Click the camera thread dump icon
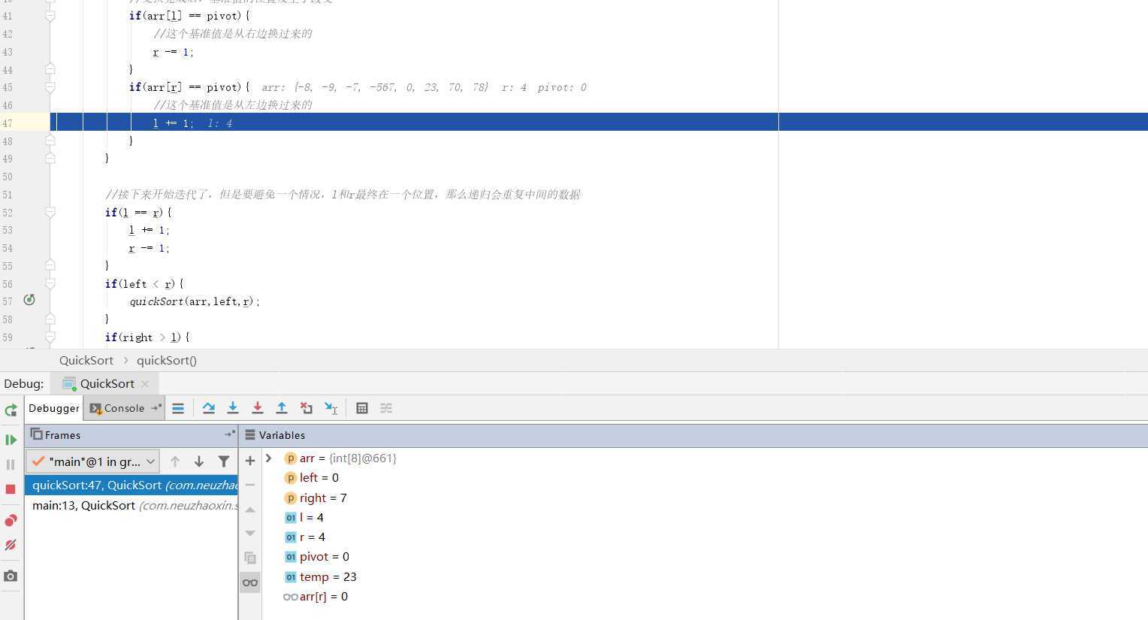Viewport: 1148px width, 620px height. click(11, 576)
